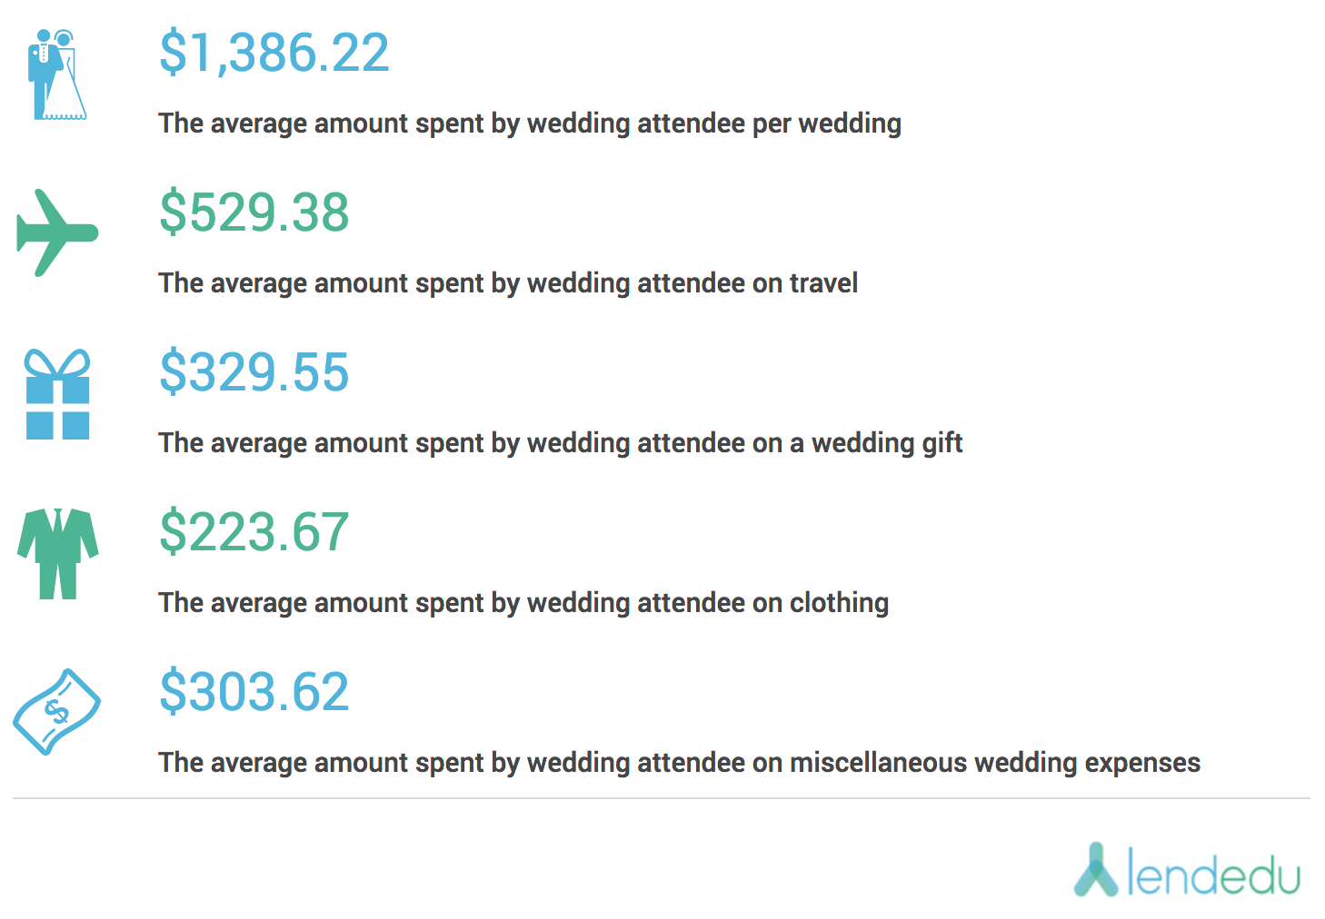This screenshot has height=919, width=1325.
Task: Open the lendedu brand name link
Action: tap(1213, 872)
